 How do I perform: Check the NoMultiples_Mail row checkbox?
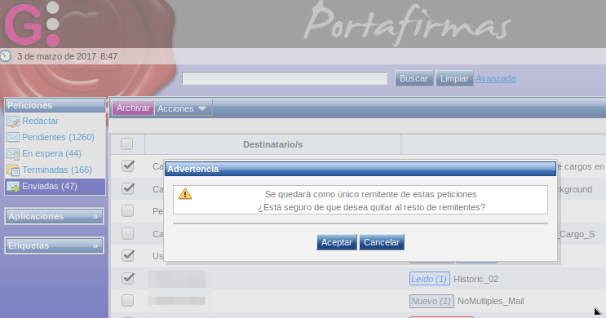click(x=127, y=300)
